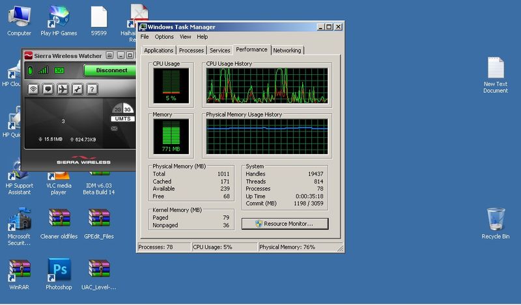Click the CPU Usage 5 % meter
Image resolution: width=521 pixels, height=305 pixels.
coord(171,86)
